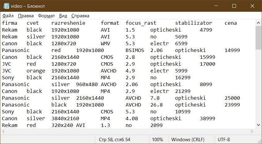Click the resolution 960x480
Screen dimensions: 262x144
click(87, 84)
